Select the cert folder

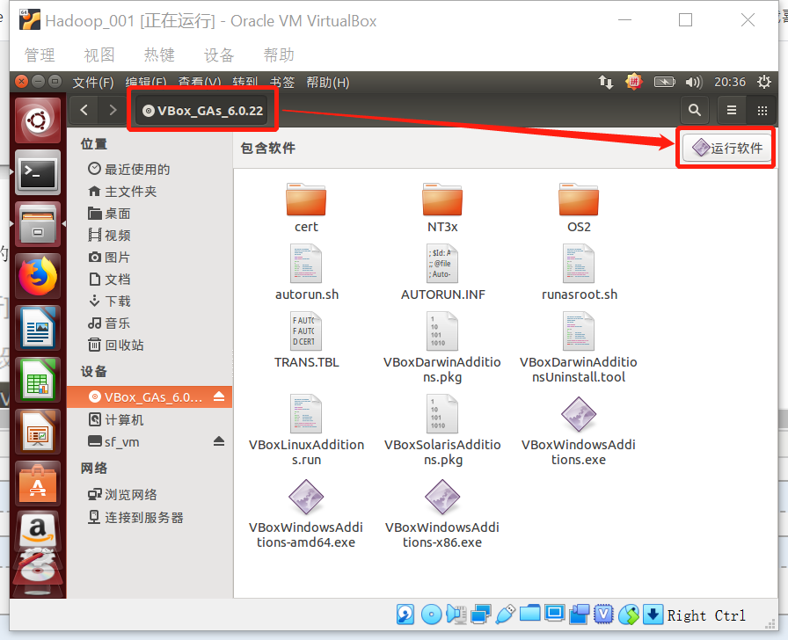click(306, 207)
